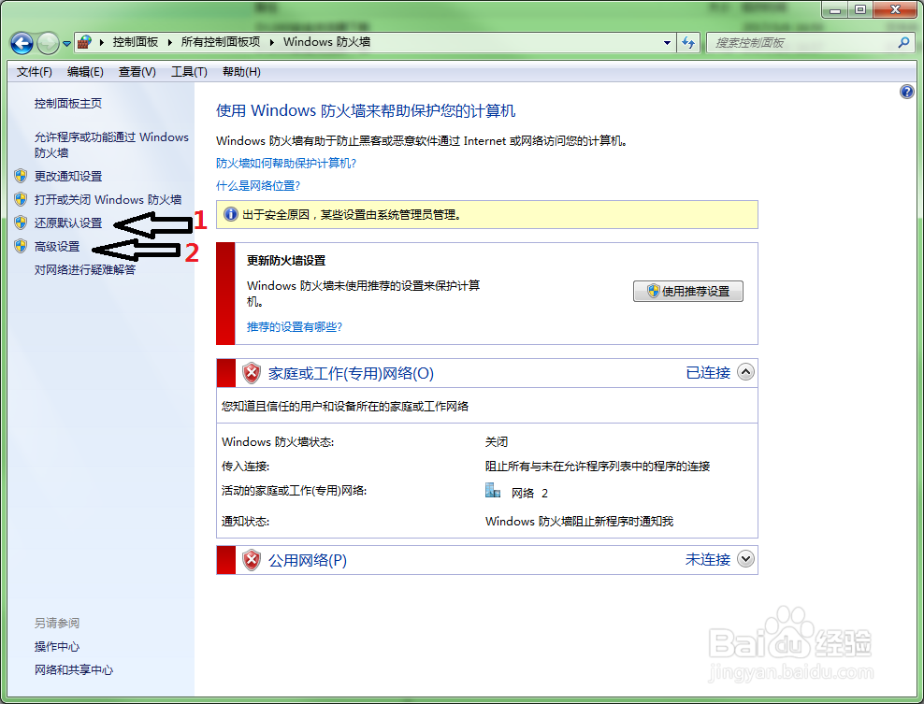This screenshot has width=924, height=704.
Task: Click the info icon in the yellow notice bar
Action: [231, 214]
